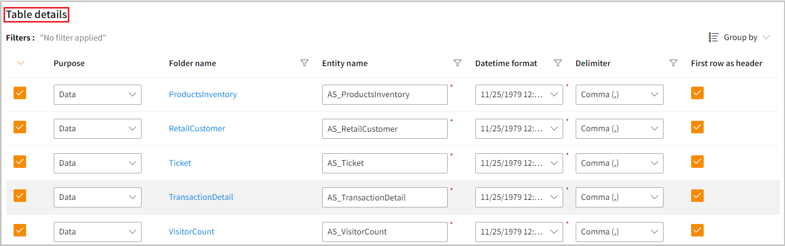The image size is (785, 246).
Task: Click the AS_Ticket entity name field
Action: point(384,163)
